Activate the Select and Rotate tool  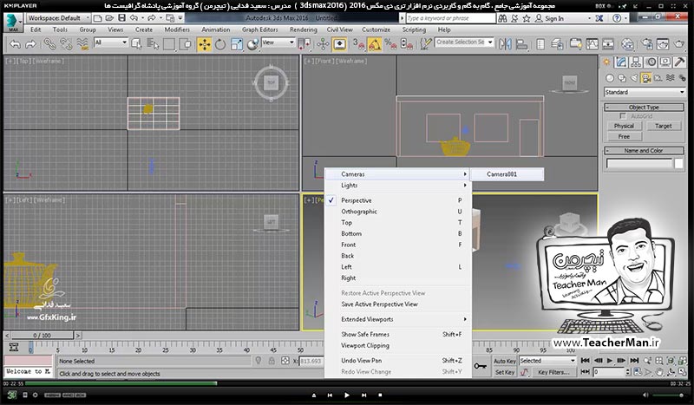(220, 44)
